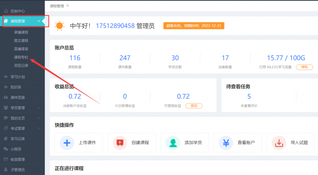Click the eye icon beside 学习计划
This screenshot has width=318, height=175.
point(6,77)
